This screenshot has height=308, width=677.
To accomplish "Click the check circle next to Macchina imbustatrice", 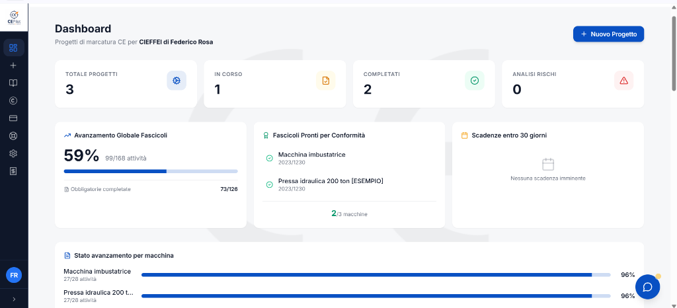I will (x=270, y=159).
